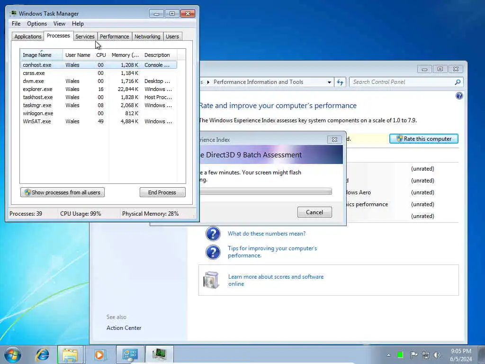485x364 pixels.
Task: Open Action Center flag tray icon
Action: coord(413,355)
